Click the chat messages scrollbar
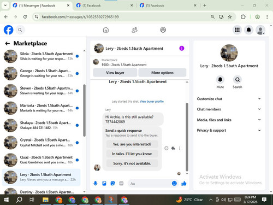273x205 pixels. tap(187, 137)
